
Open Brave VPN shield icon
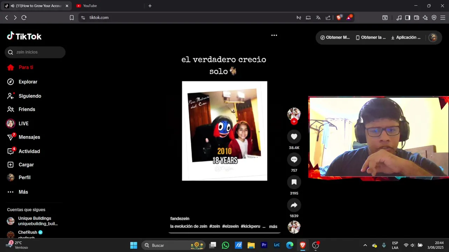coord(434,17)
